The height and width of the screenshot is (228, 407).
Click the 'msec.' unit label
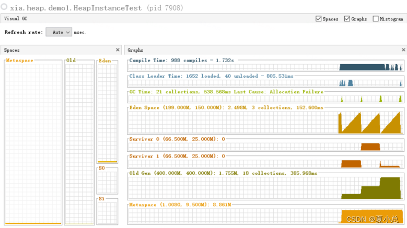coord(80,32)
